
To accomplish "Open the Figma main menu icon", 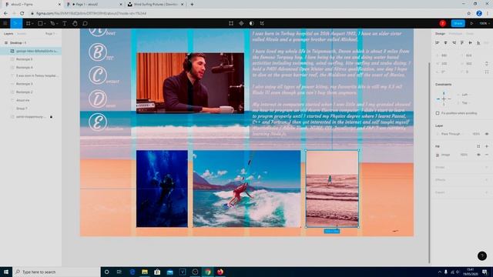I will click(x=5, y=23).
